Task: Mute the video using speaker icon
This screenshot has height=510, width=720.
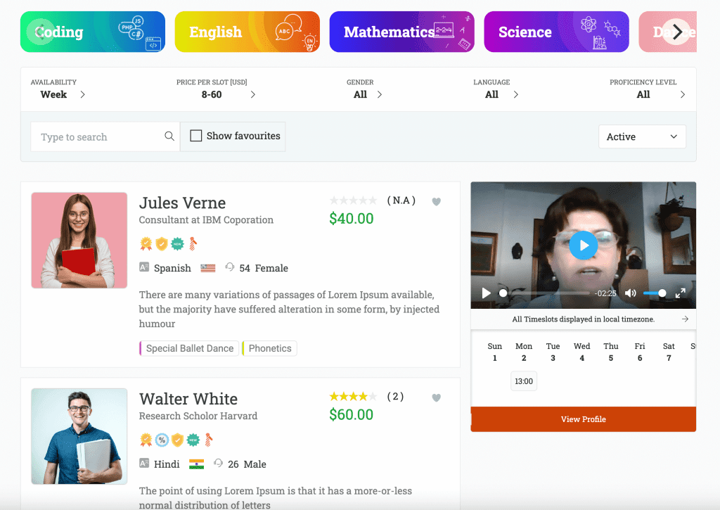Action: (631, 293)
